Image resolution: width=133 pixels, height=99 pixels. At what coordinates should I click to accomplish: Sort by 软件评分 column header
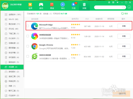[x=75, y=19]
